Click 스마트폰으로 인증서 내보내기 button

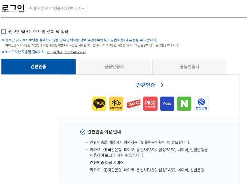(56, 9)
